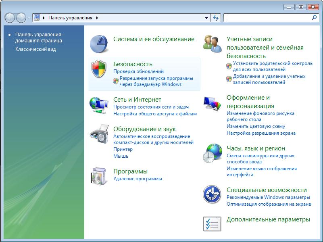
Task: Maximize the Control Panel window
Action: (301, 7)
